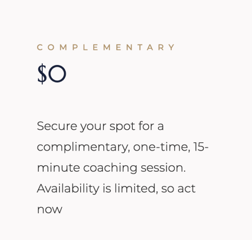Click the word "now" on the last line
This screenshot has width=252, height=240.
[x=50, y=210]
